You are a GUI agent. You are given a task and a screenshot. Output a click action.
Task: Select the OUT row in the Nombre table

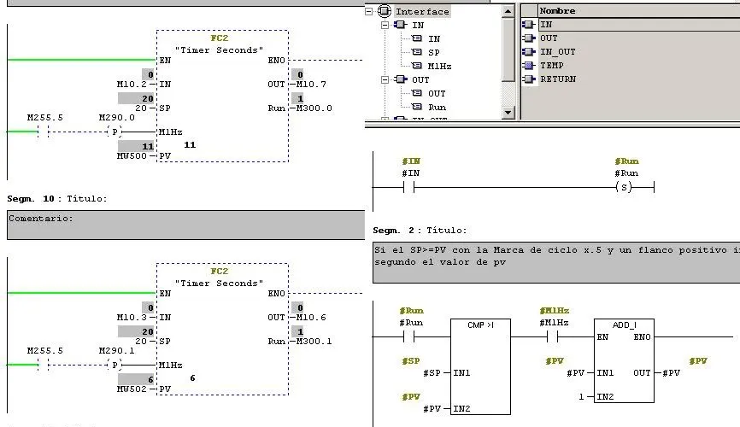(x=549, y=38)
